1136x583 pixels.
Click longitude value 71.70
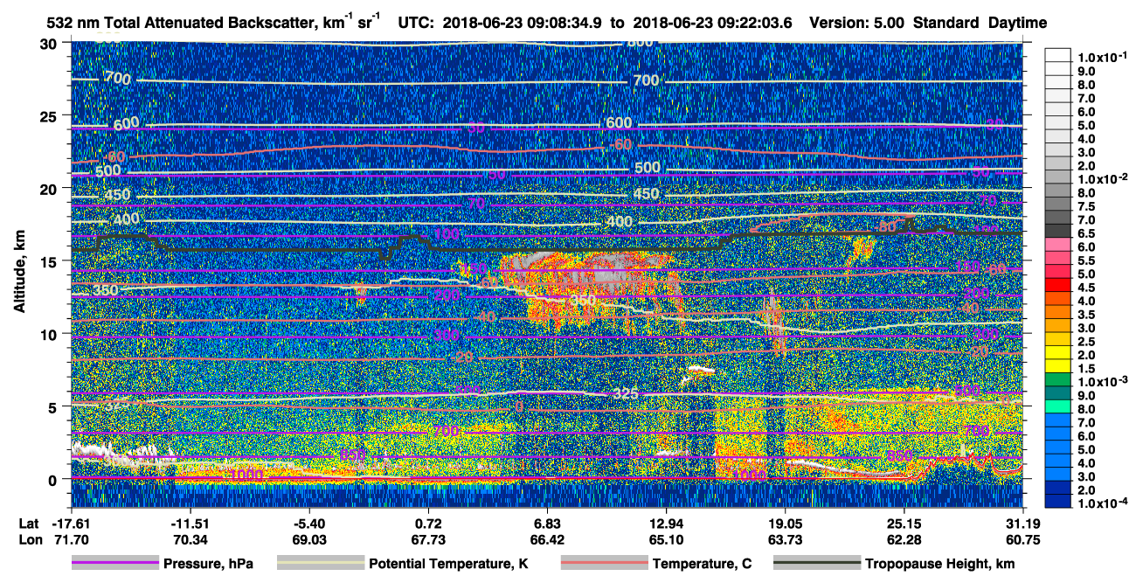coord(71,540)
